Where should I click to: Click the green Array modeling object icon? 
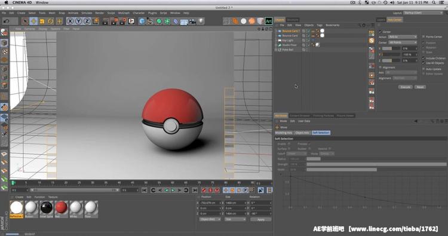pyautogui.click(x=167, y=21)
